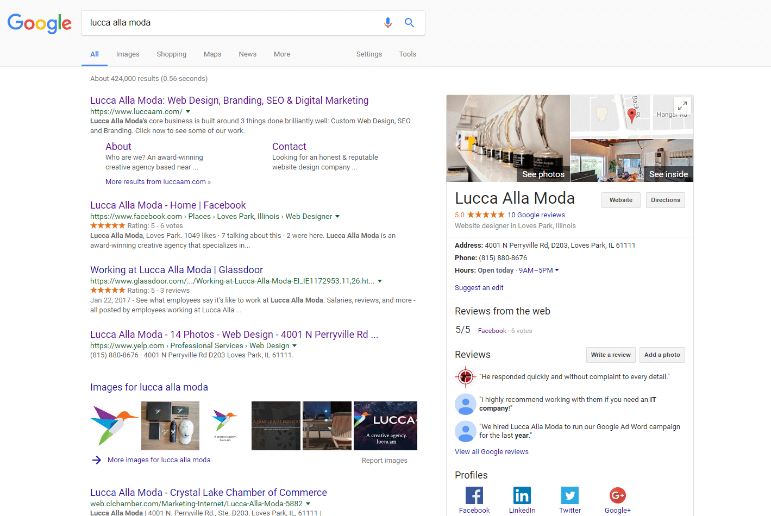The width and height of the screenshot is (771, 516).
Task: Open the More search categories menu
Action: 282,54
